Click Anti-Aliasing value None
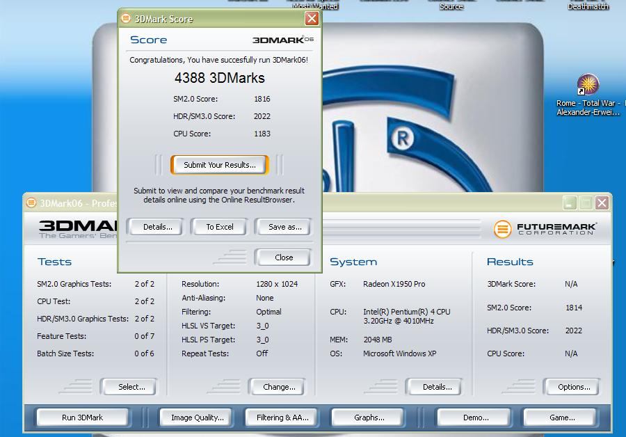 point(265,298)
